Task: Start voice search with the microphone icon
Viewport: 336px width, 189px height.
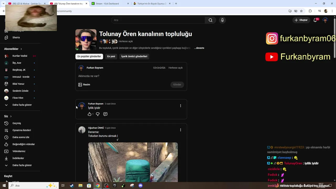Action: pos(222,20)
